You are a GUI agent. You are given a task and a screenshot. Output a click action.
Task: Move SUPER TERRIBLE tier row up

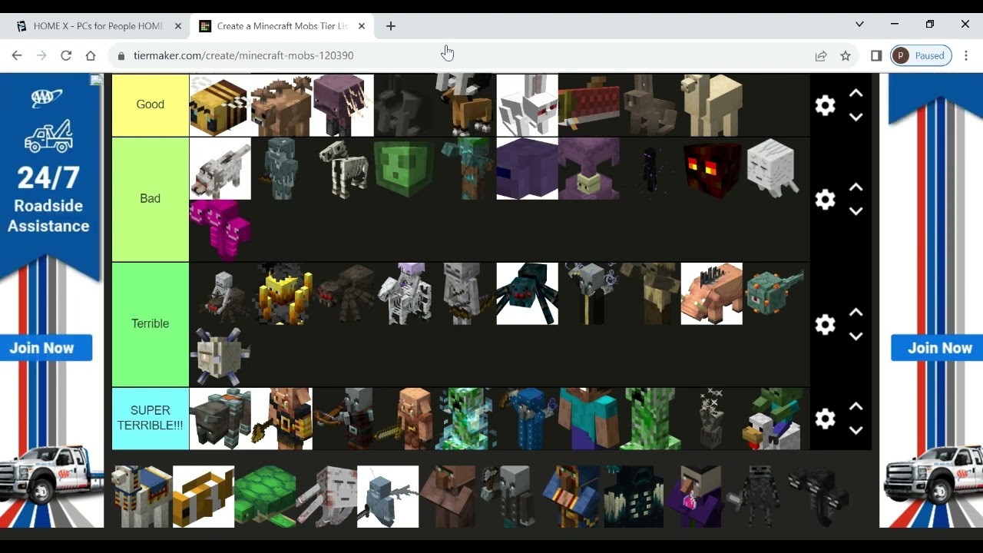(856, 407)
